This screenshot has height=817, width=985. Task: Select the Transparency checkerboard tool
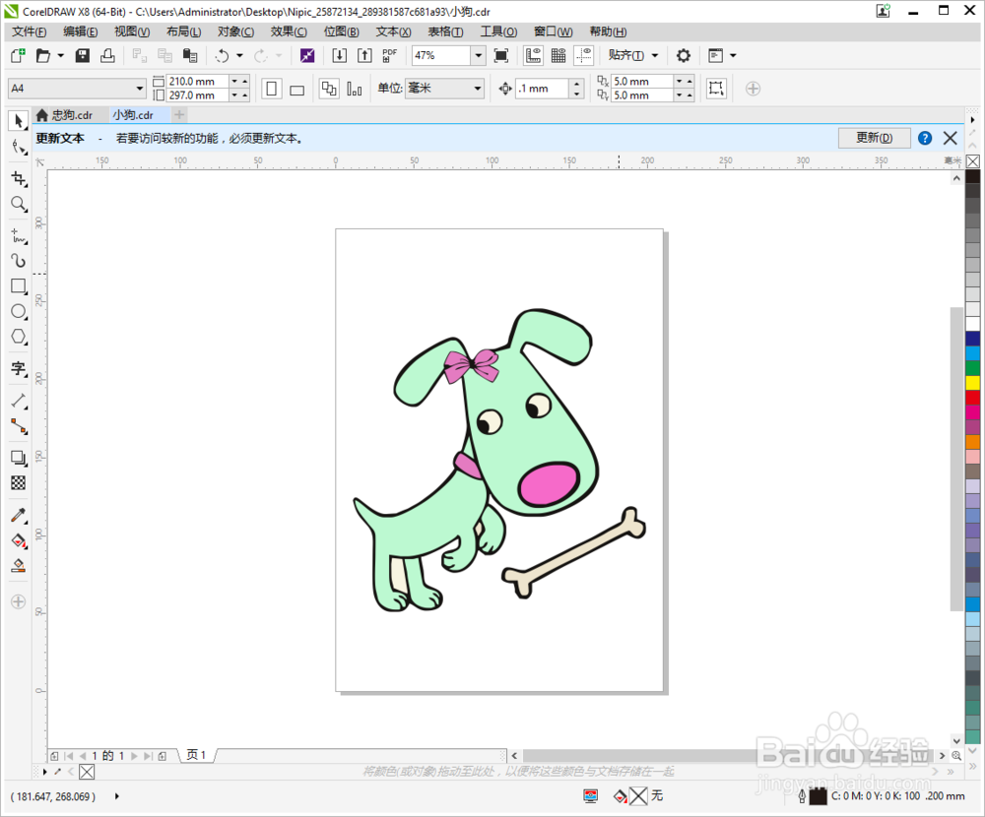pyautogui.click(x=18, y=483)
